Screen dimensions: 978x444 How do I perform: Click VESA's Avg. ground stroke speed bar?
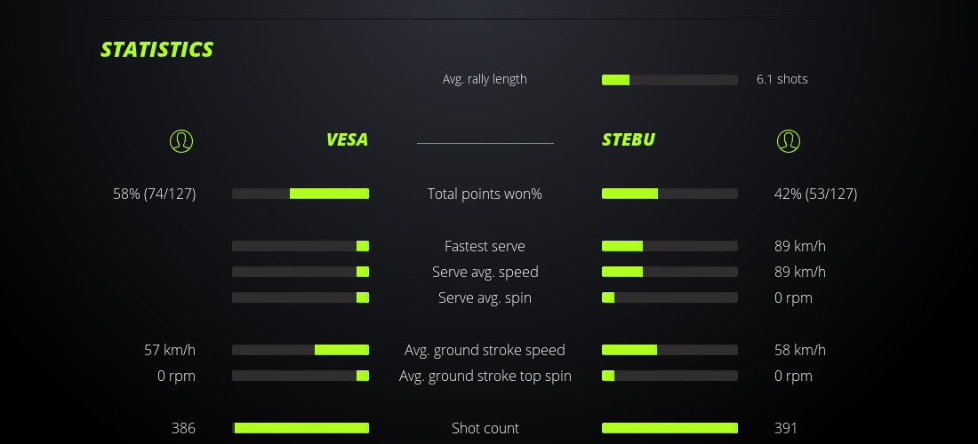click(x=301, y=350)
